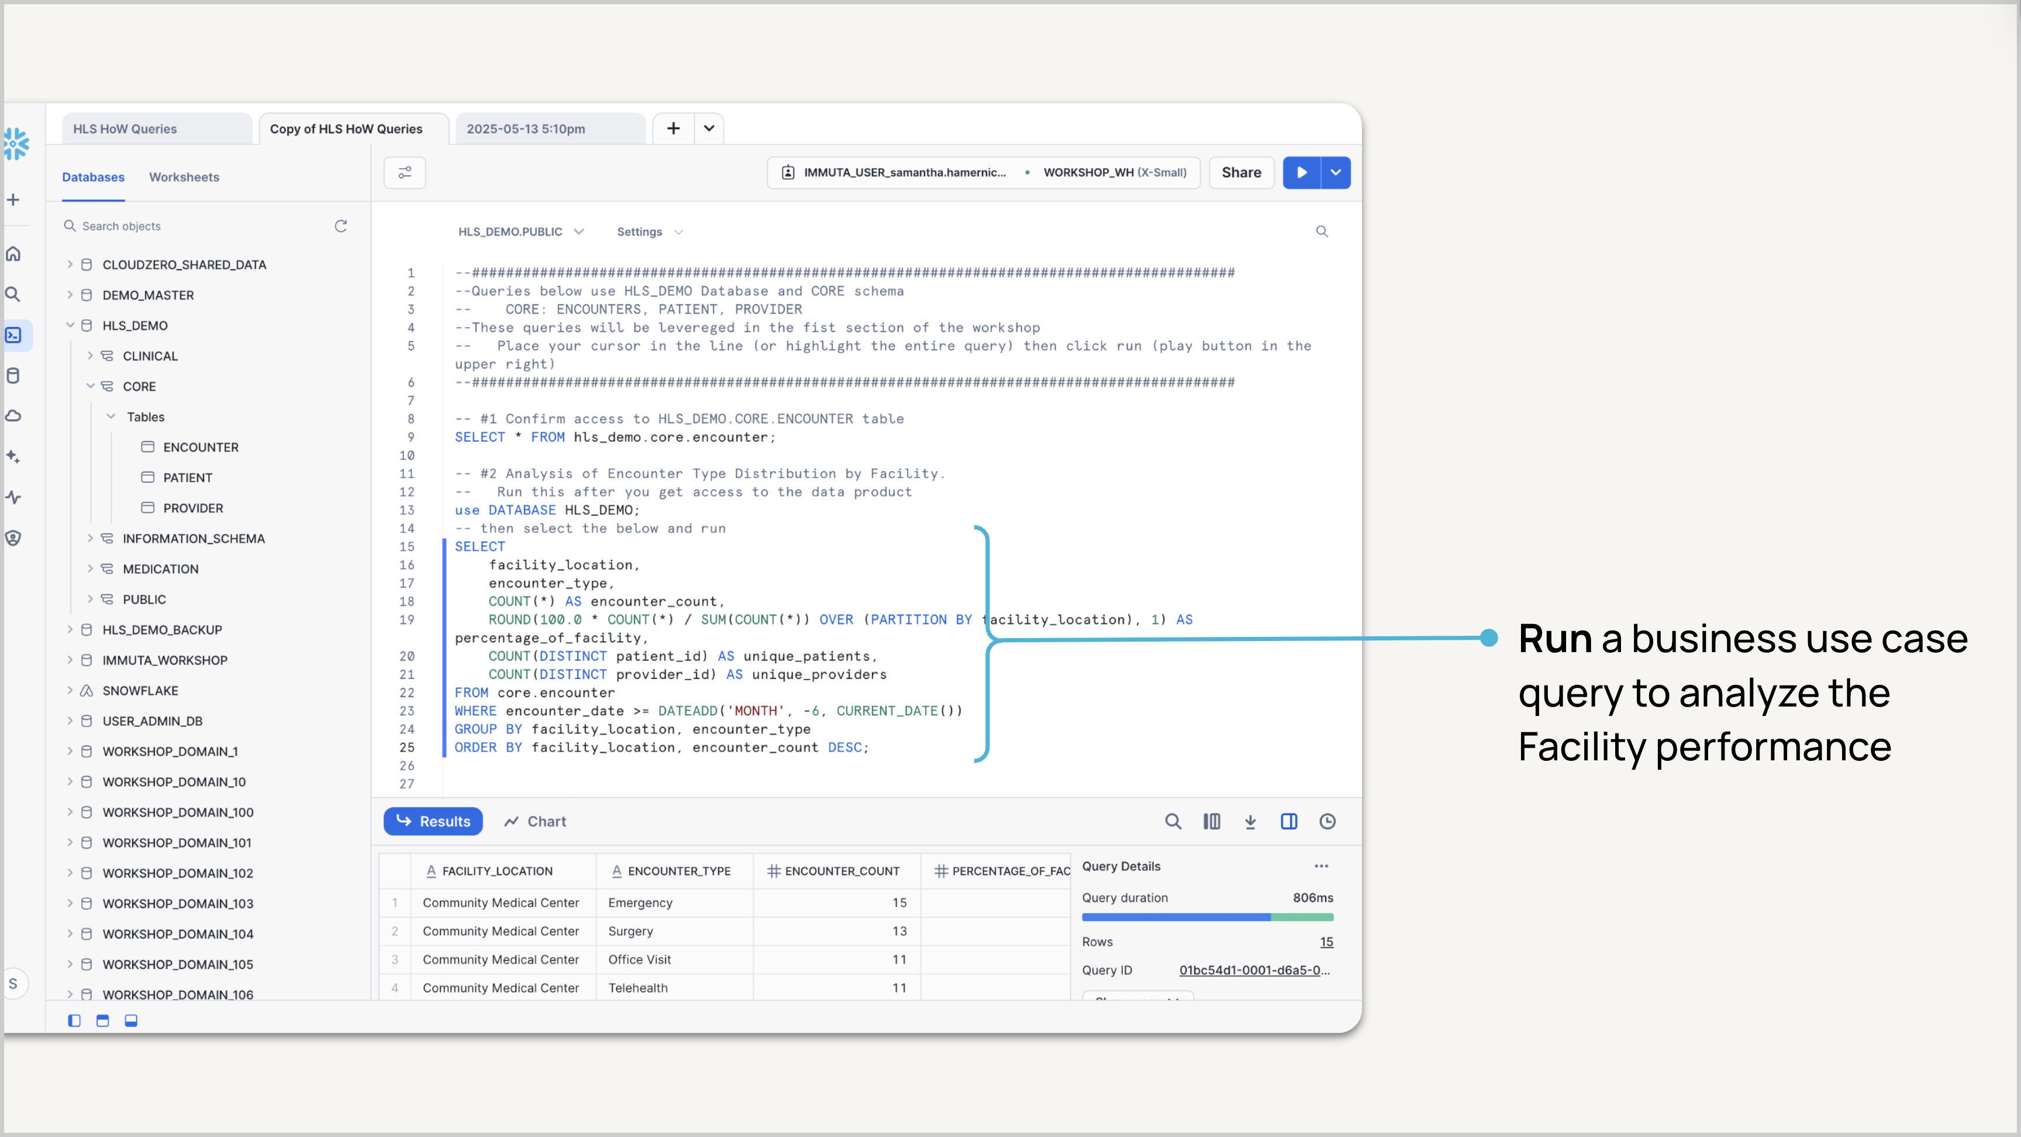Search the results with magnifier icon
Image resolution: width=2021 pixels, height=1137 pixels.
coord(1173,822)
